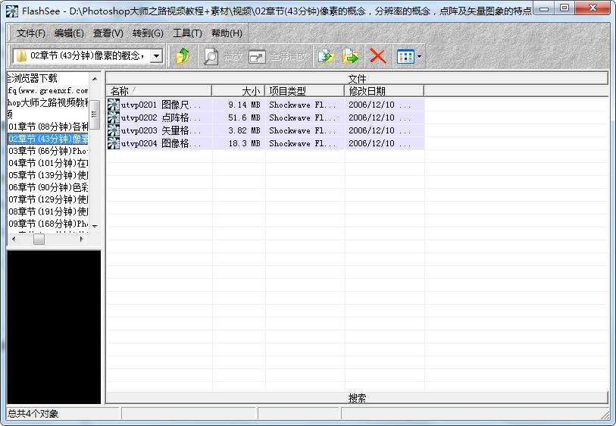Image resolution: width=616 pixels, height=426 pixels.
Task: Click 2006/12/10 date of utvp0204
Action: click(380, 143)
